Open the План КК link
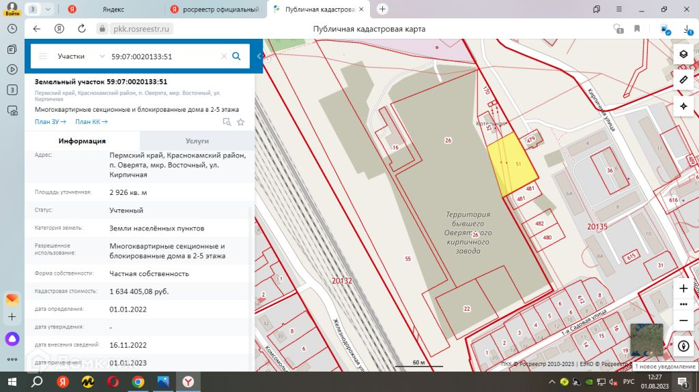The width and height of the screenshot is (699, 392). coord(90,122)
